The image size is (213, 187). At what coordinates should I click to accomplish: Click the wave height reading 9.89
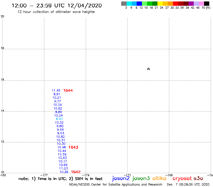tap(58, 112)
